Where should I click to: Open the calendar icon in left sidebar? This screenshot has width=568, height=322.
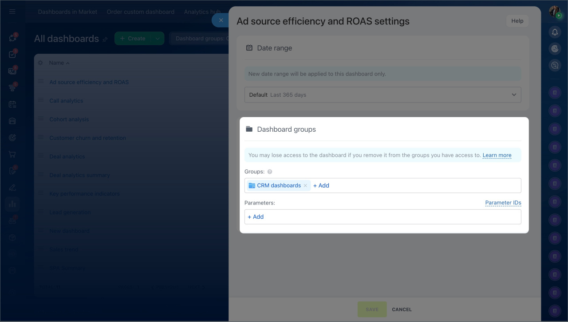pos(12,104)
